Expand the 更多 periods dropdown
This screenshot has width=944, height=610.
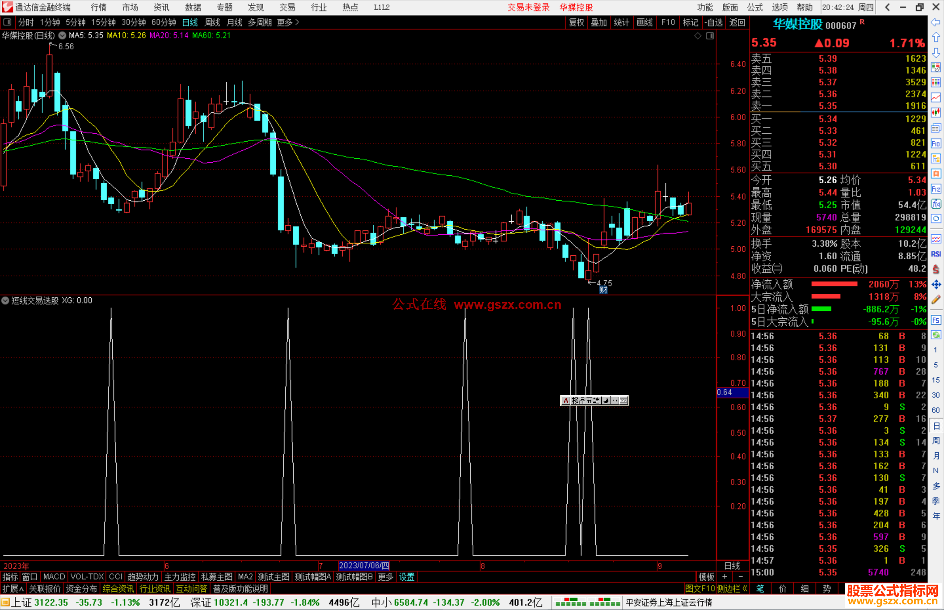click(x=288, y=22)
